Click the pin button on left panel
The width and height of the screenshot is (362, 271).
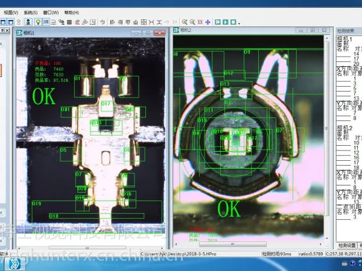pos(2,30)
